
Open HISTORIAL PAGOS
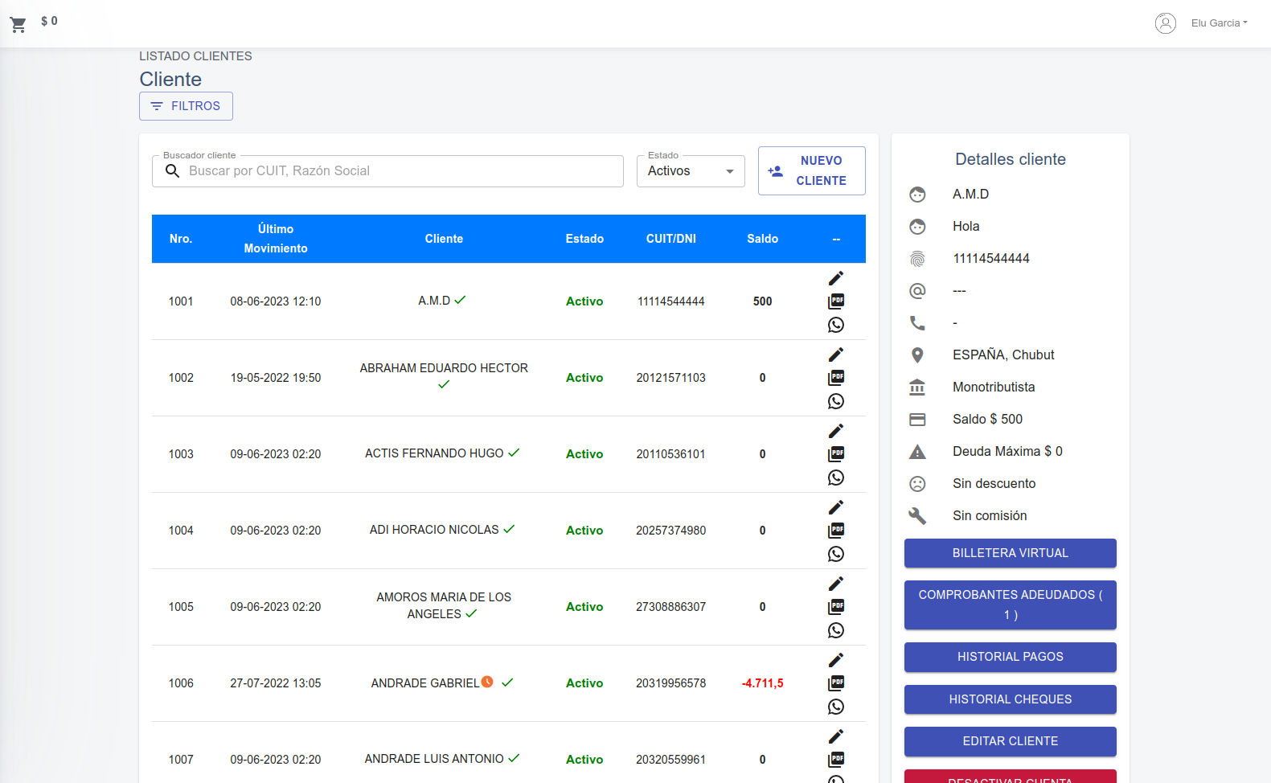(x=1011, y=657)
